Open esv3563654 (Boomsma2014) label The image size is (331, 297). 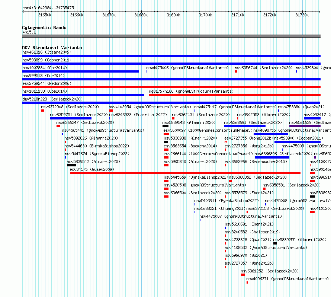point(190,146)
